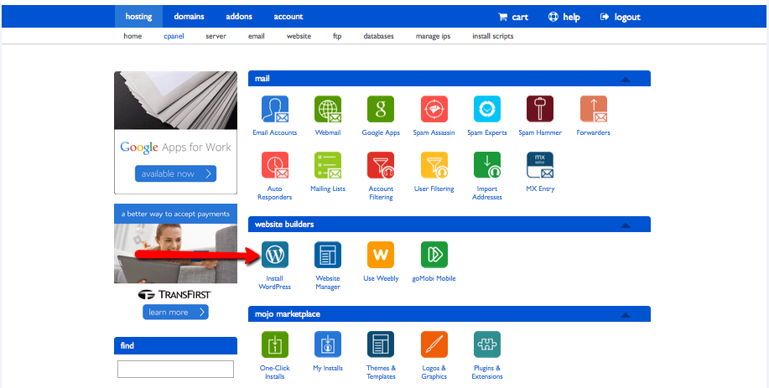769x388 pixels.
Task: Switch to the addons tab
Action: click(239, 17)
